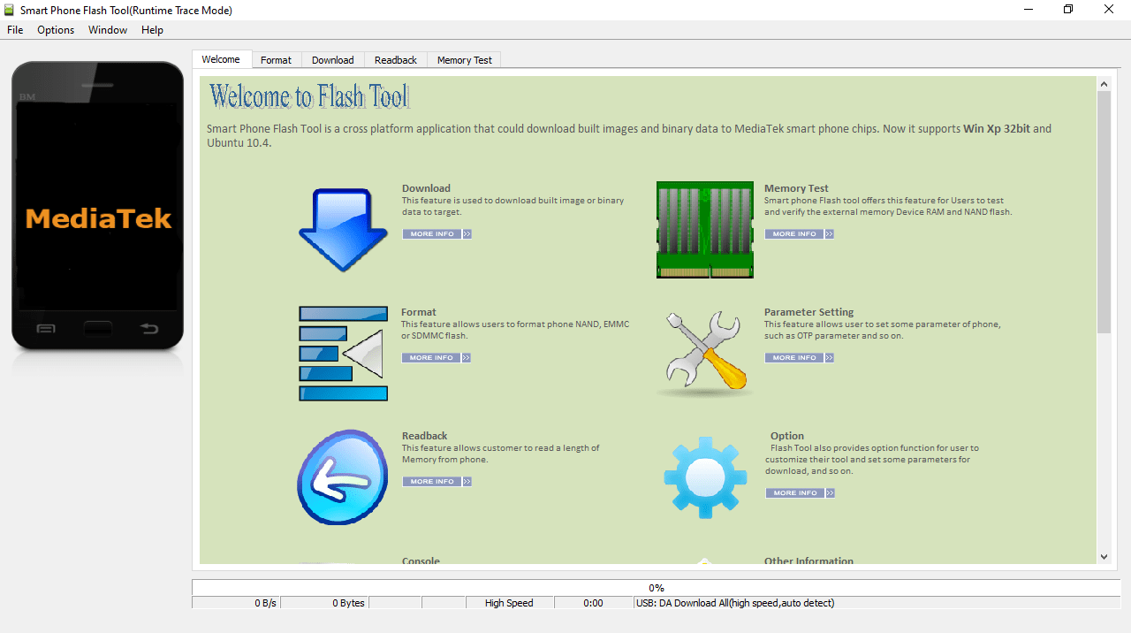The height and width of the screenshot is (633, 1131).
Task: Click the USB: DA Download All status text
Action: pos(735,603)
